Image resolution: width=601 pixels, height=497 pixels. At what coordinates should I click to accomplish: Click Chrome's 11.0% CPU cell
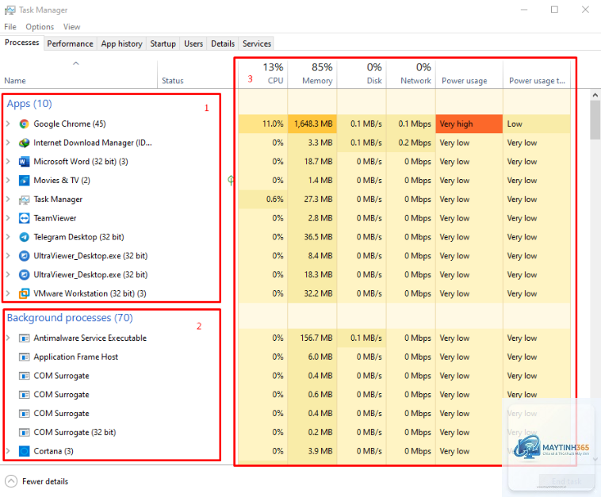(x=263, y=124)
